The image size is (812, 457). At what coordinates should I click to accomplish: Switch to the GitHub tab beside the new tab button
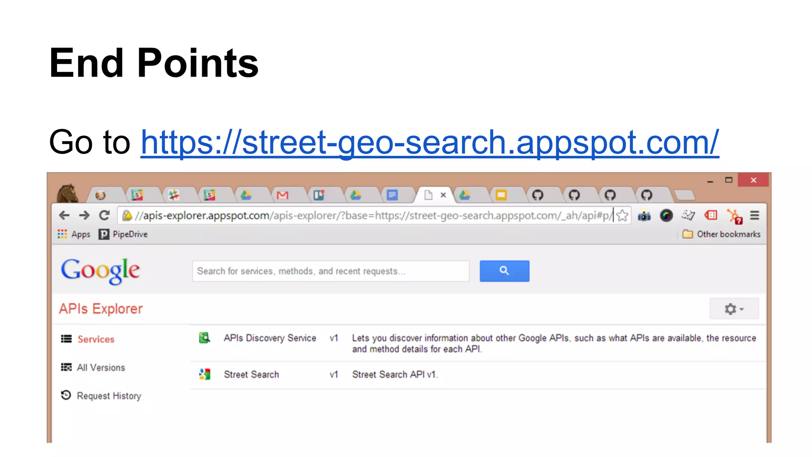click(647, 195)
